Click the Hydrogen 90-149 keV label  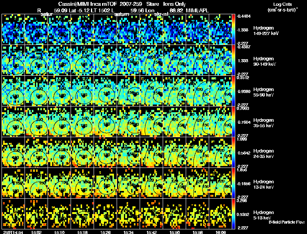(264, 61)
